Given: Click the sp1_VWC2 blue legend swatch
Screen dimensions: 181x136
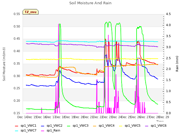Looking at the screenshot, I should click(x=43, y=126).
